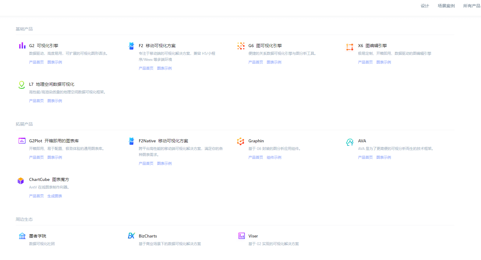Open F2Native 产品首页 link
This screenshot has height=260, width=481.
point(146,163)
